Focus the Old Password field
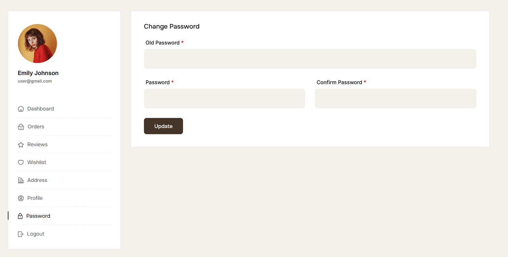The image size is (508, 257). click(310, 59)
